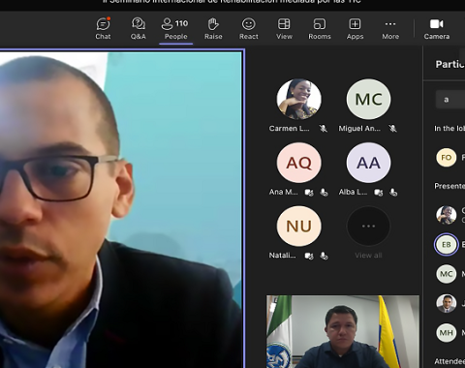Open the Chat panel

103,29
